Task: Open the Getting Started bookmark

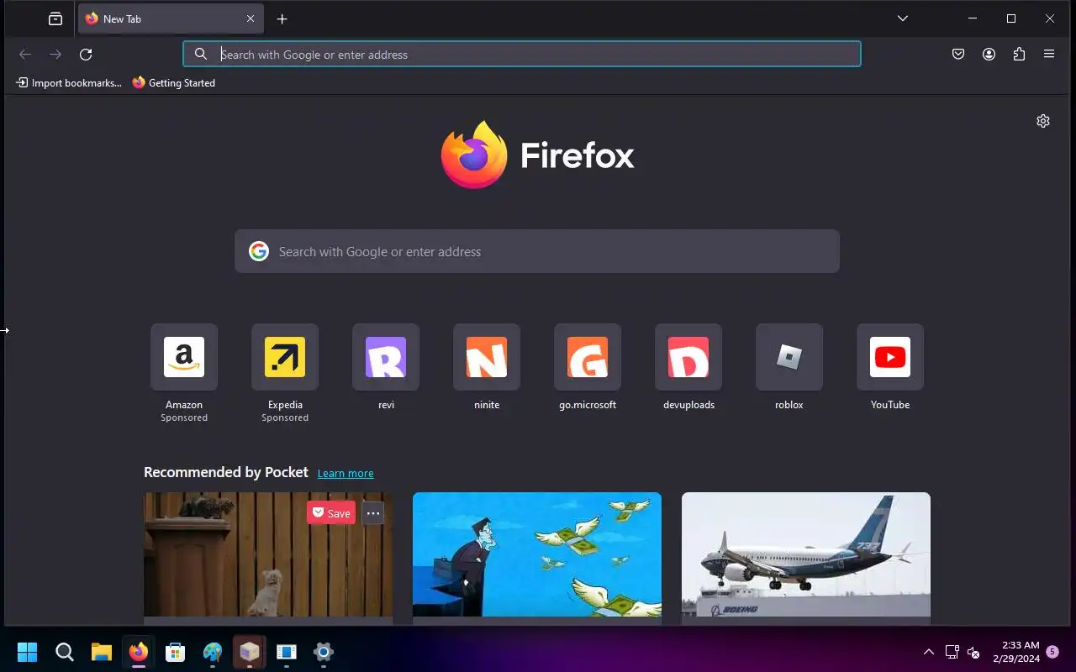Action: point(174,83)
